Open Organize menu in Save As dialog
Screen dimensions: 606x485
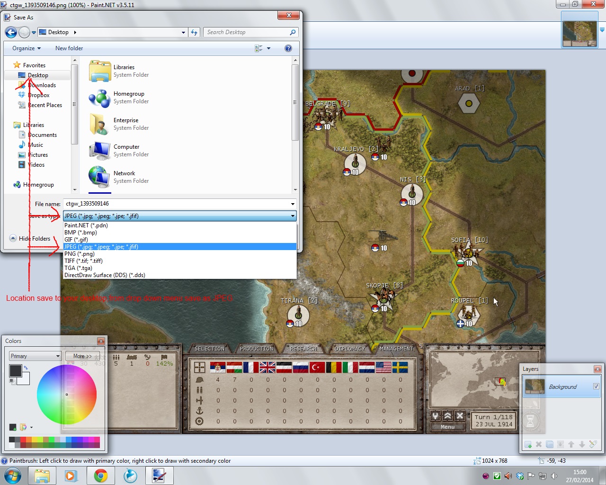27,48
